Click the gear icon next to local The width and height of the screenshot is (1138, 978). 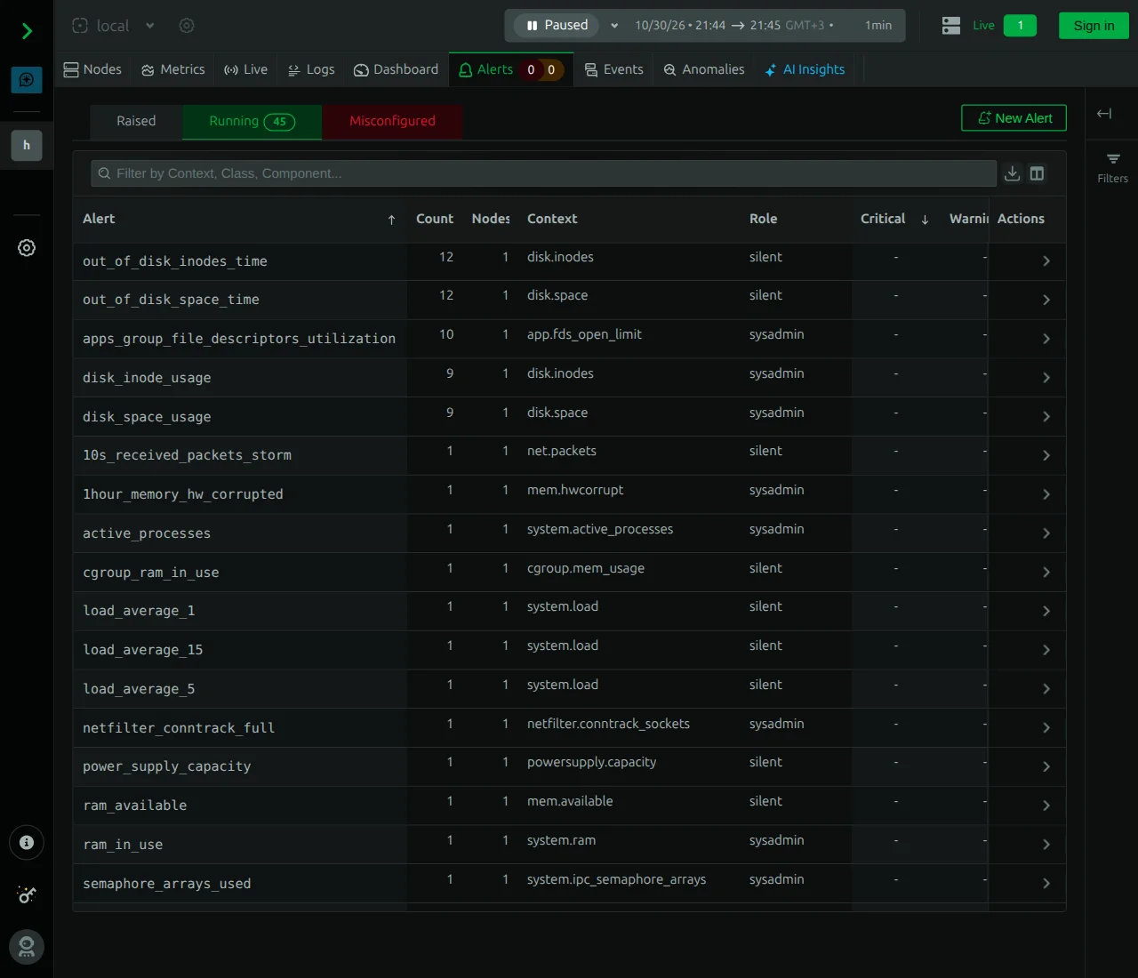(187, 26)
